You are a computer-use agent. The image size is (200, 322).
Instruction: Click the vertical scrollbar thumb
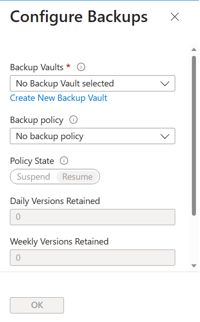[194, 136]
